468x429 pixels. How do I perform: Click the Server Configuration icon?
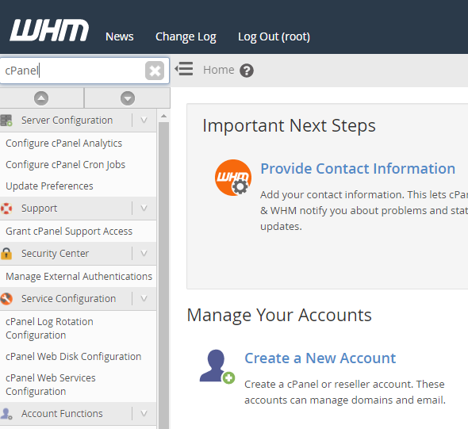pyautogui.click(x=6, y=121)
